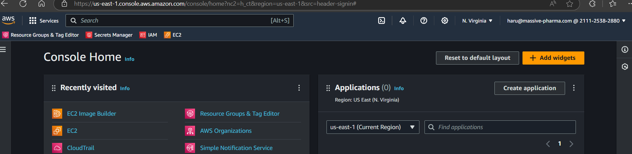
Task: Click Reset to default layout
Action: [x=477, y=58]
